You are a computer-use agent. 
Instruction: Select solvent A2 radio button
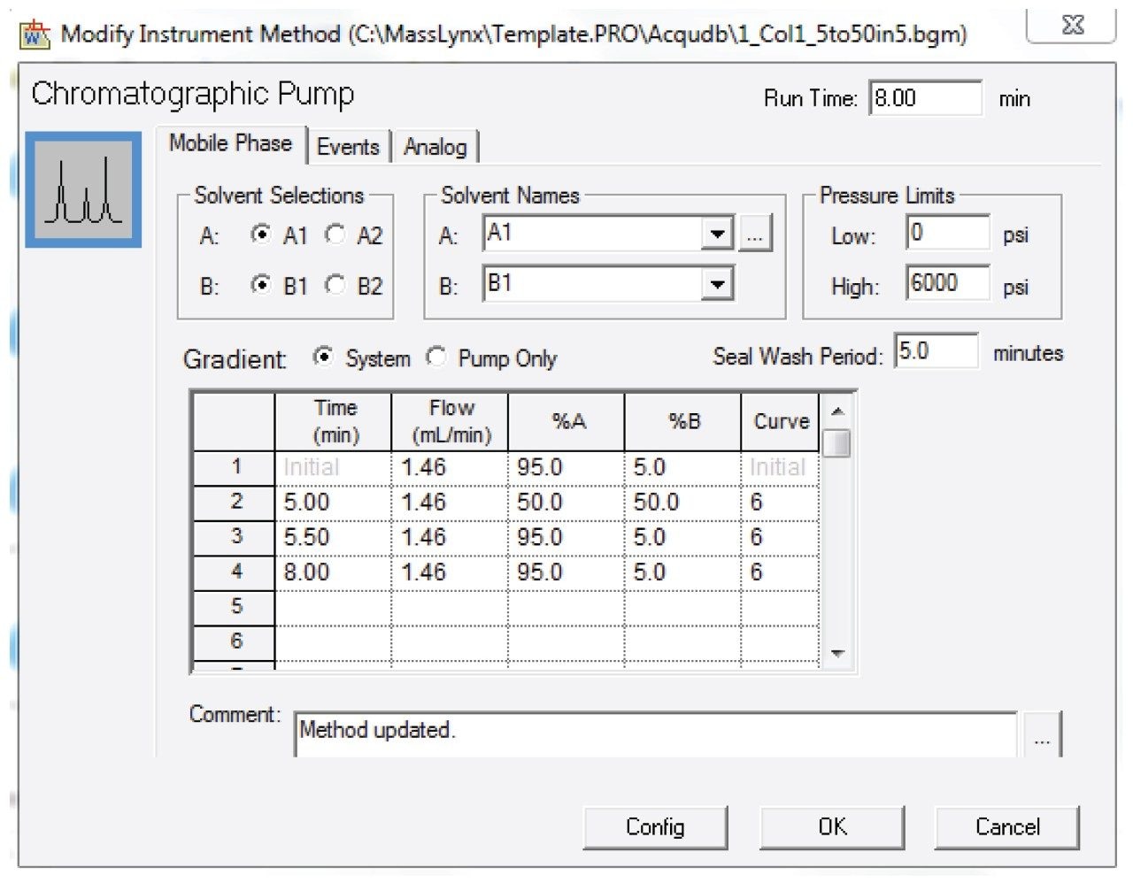(x=335, y=234)
